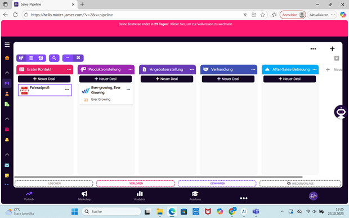Click the fullscreen expand toolbar button
The height and width of the screenshot is (218, 349).
tap(78, 58)
